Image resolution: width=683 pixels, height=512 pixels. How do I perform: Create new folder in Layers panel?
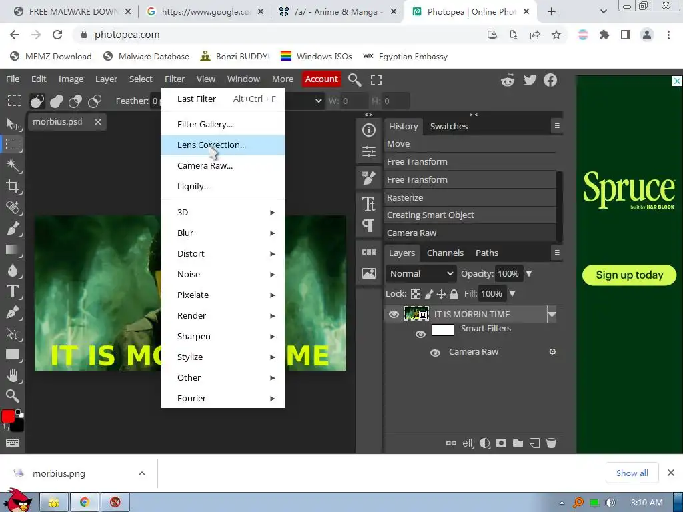[518, 443]
